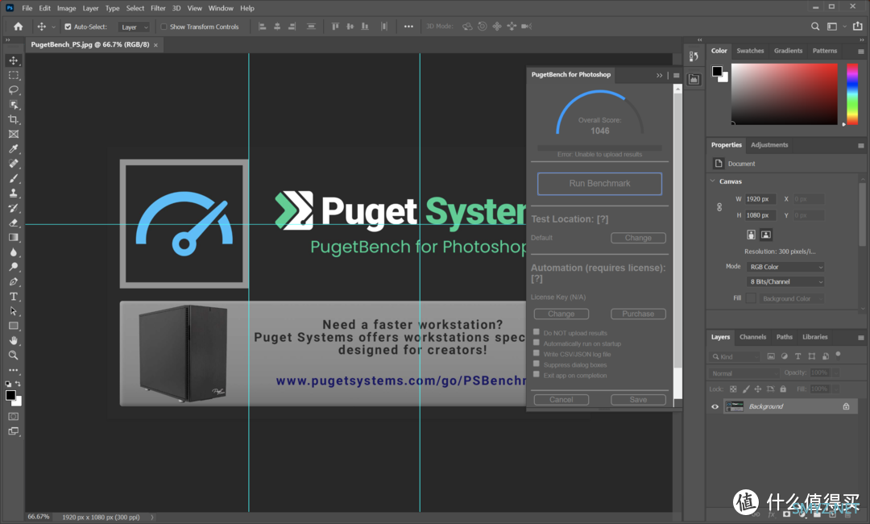
Task: Open the File menu
Action: tap(27, 8)
